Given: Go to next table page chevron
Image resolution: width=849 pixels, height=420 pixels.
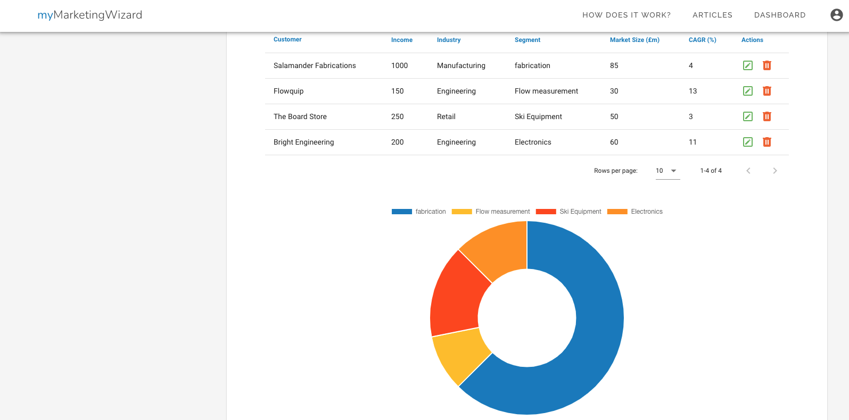Looking at the screenshot, I should [x=775, y=171].
